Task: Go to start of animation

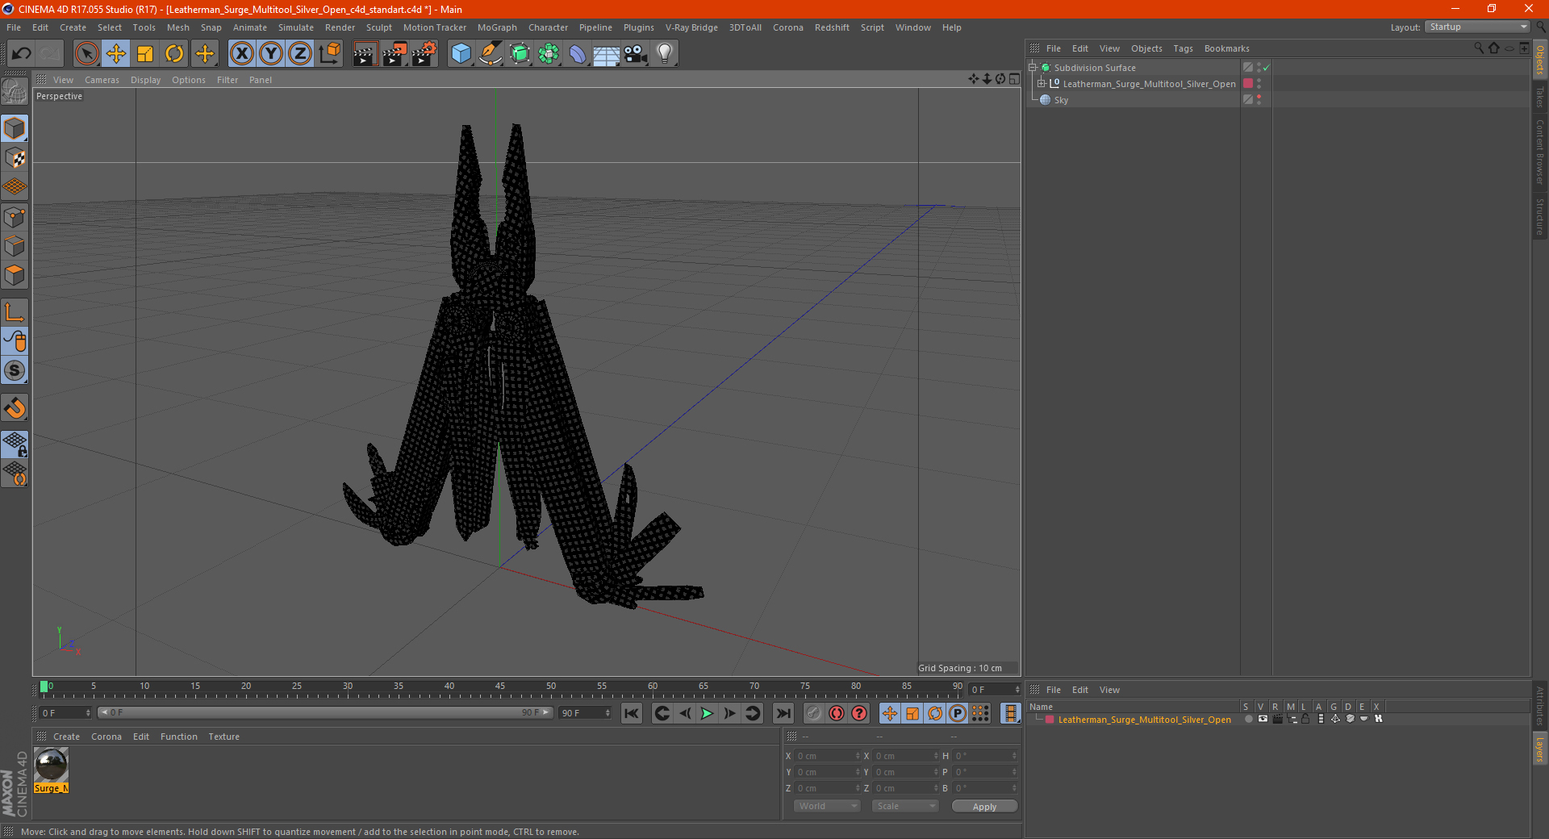Action: pos(632,713)
